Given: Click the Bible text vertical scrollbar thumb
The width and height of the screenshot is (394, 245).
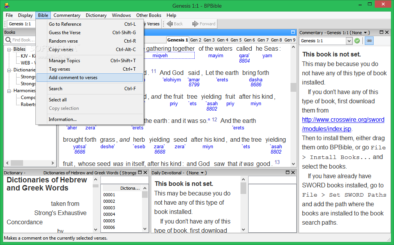Looking at the screenshot, I should click(293, 87).
